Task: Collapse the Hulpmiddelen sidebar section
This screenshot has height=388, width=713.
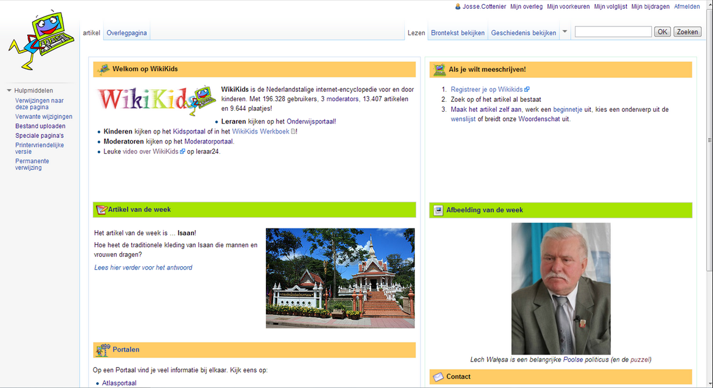Action: click(9, 91)
